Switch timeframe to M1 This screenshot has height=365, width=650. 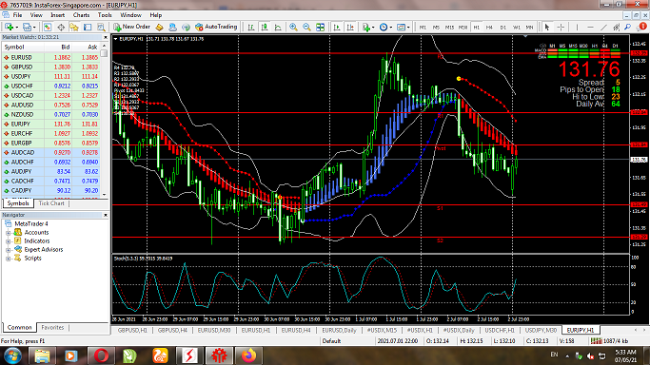point(423,28)
